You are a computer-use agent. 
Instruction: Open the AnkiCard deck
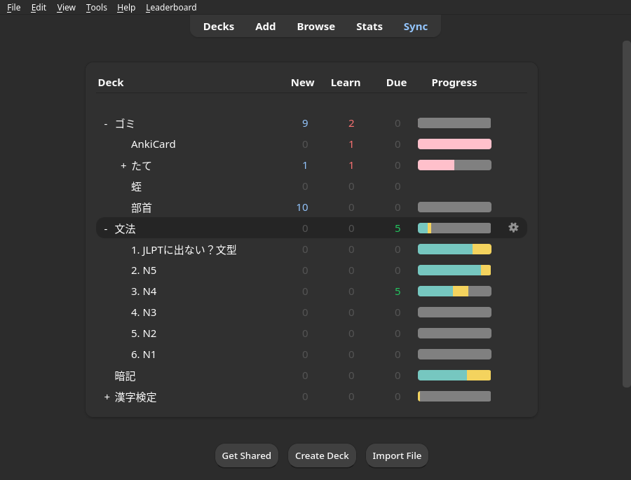[153, 144]
